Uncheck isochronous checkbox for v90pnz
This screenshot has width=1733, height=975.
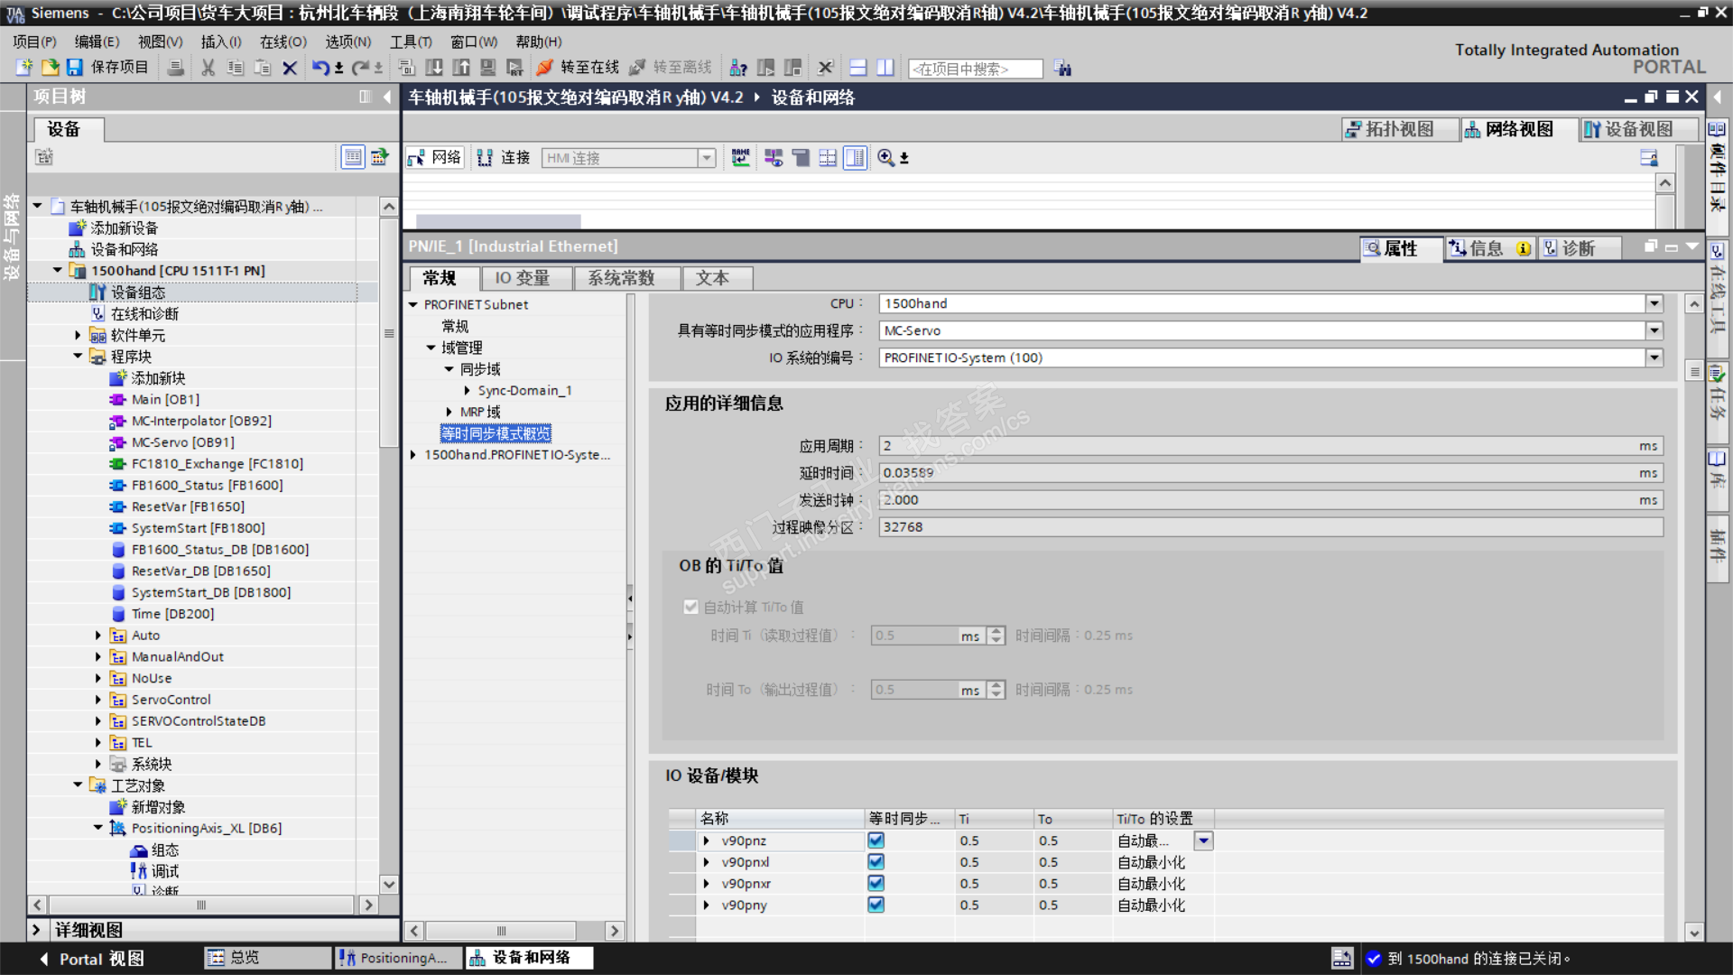click(876, 840)
